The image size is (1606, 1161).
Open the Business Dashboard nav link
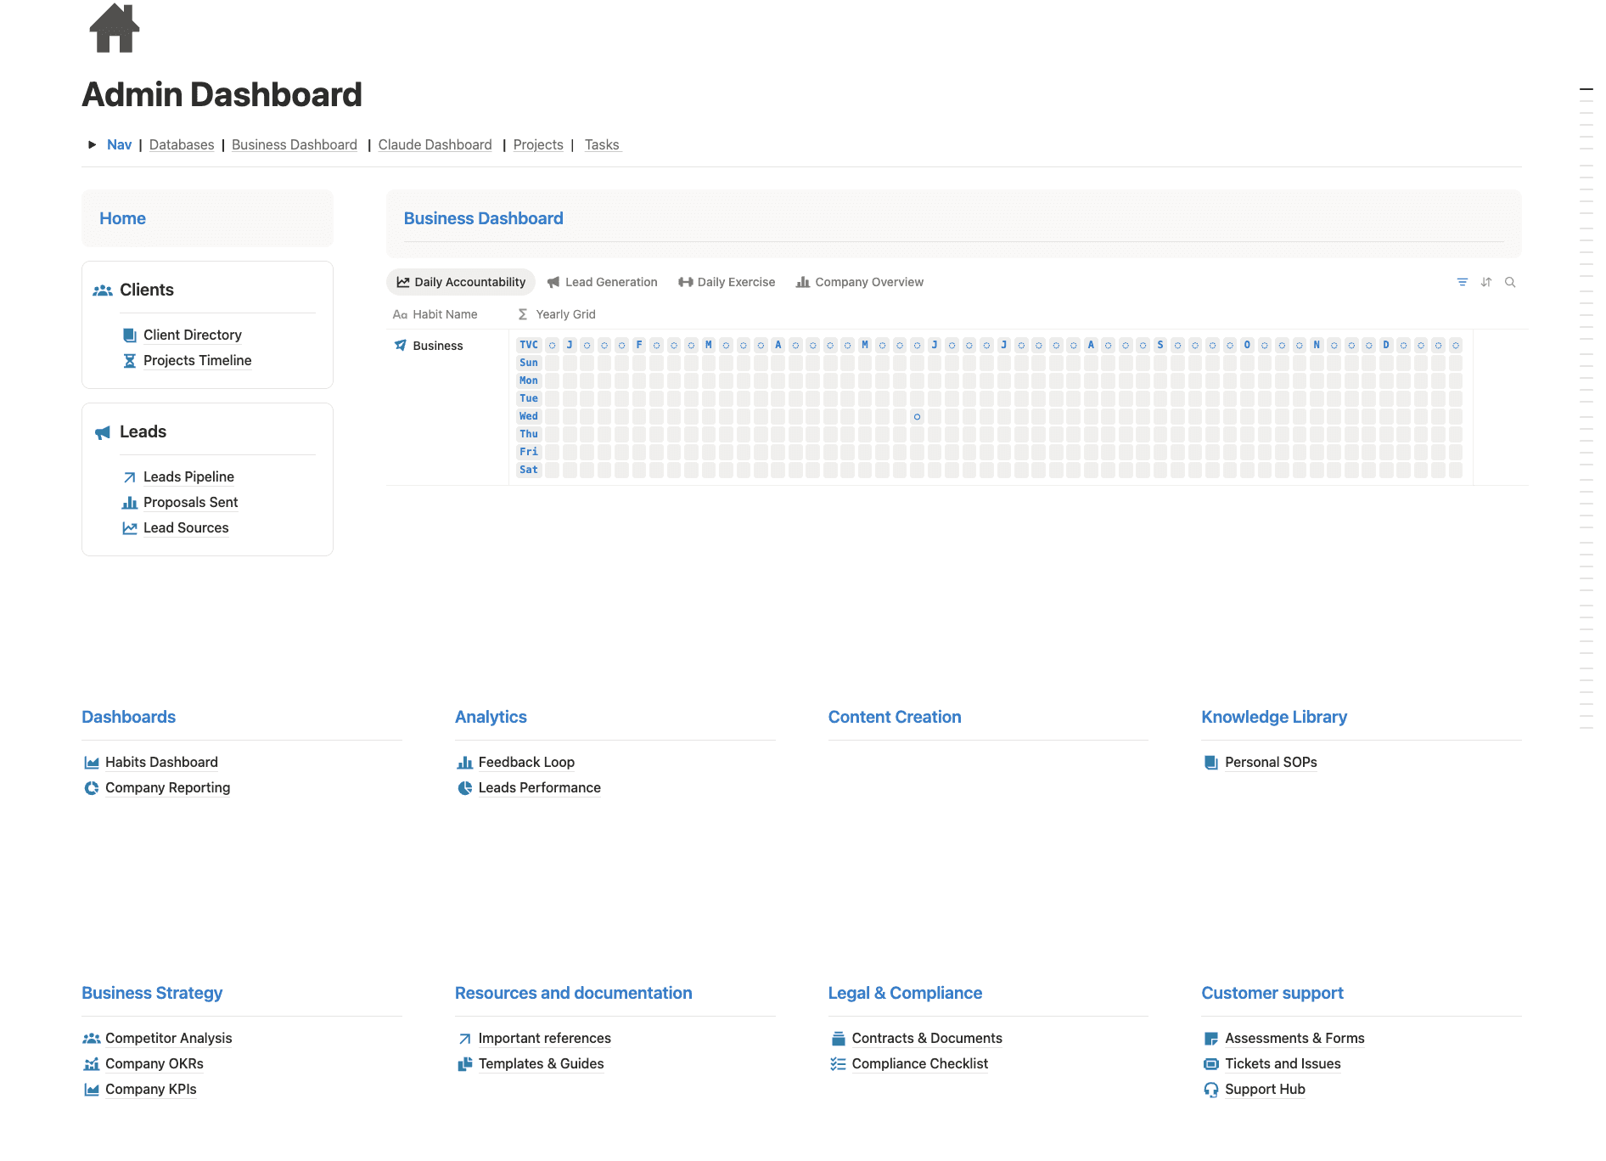point(295,144)
